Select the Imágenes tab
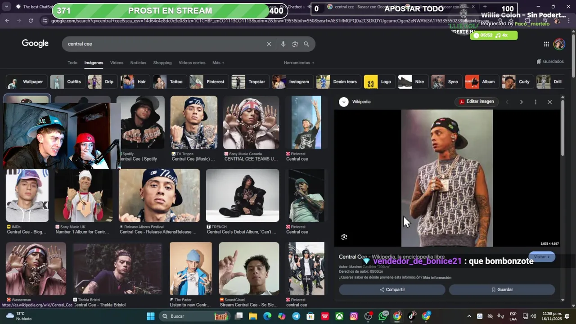This screenshot has width=576, height=324. [x=94, y=63]
